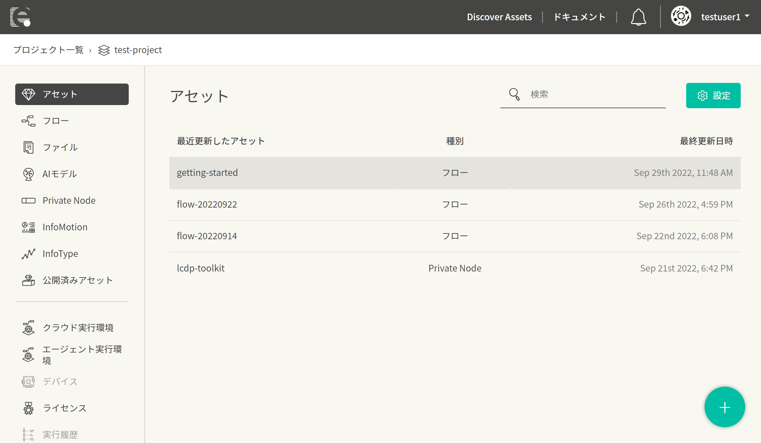Click test-project breadcrumb text
Screen dimensions: 761x443
click(x=138, y=50)
